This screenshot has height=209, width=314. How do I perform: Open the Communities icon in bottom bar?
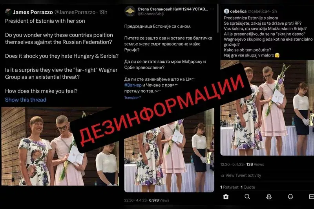pyautogui.click(x=269, y=196)
